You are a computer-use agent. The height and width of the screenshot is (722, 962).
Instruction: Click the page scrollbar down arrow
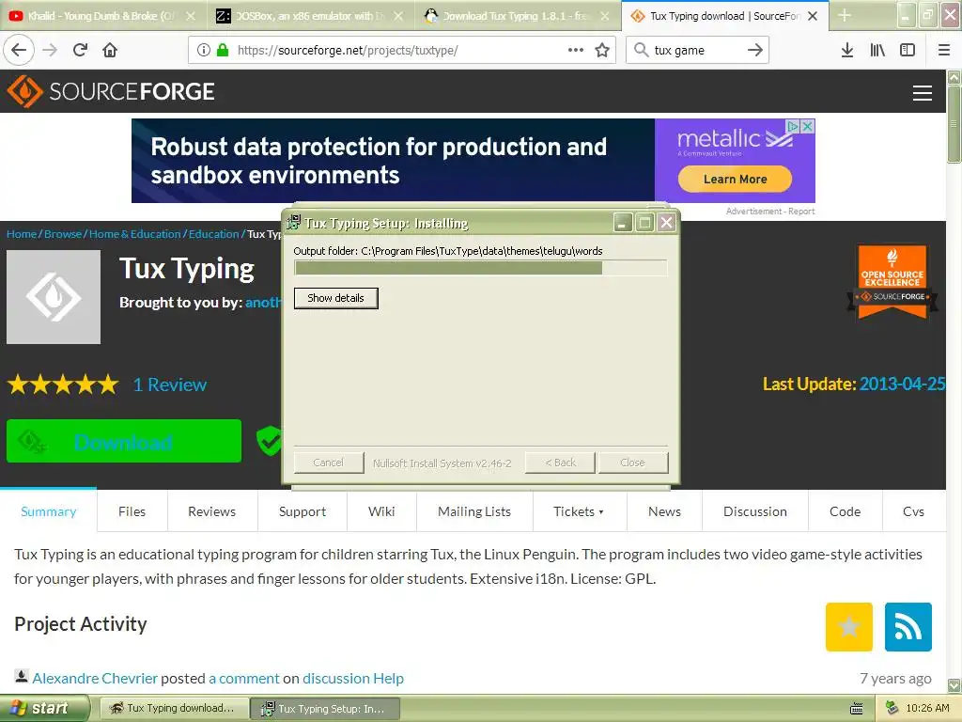pyautogui.click(x=954, y=685)
